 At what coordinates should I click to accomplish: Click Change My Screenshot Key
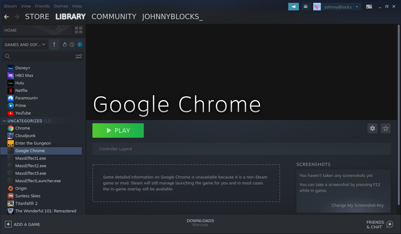tap(357, 205)
